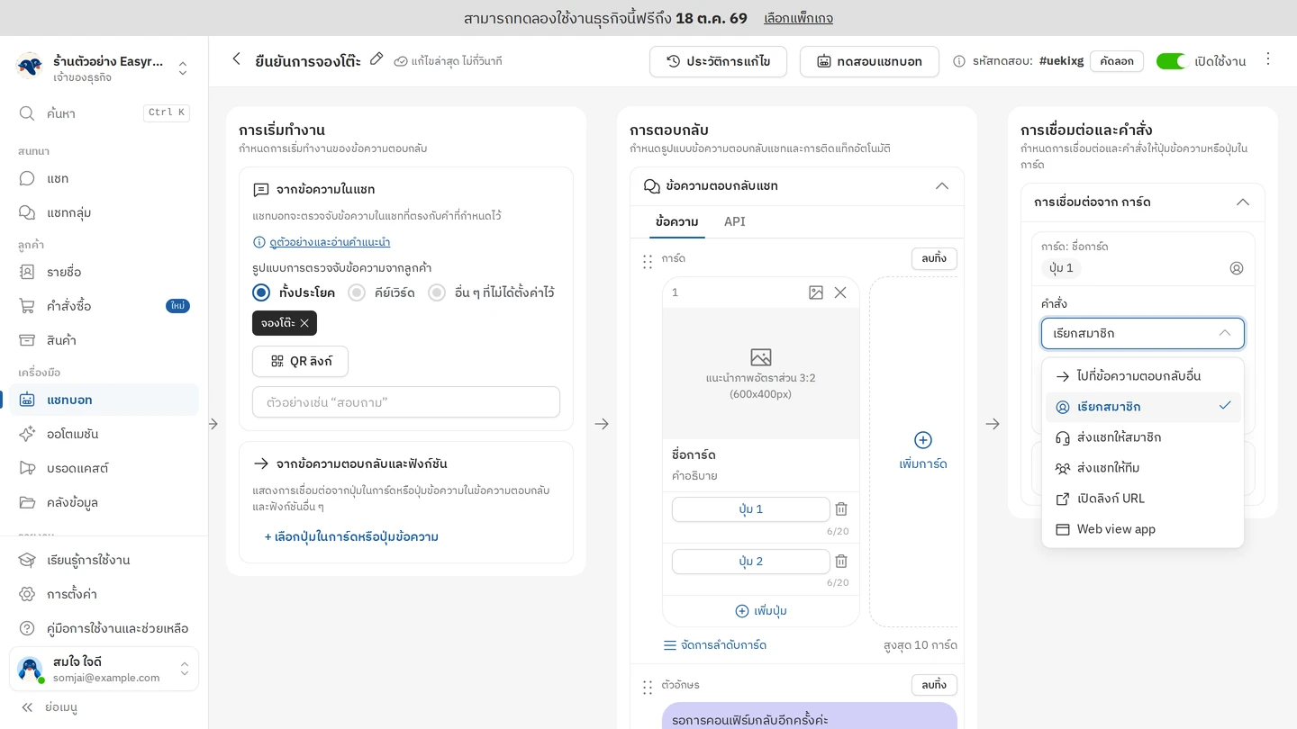Viewport: 1297px width, 729px height.
Task: Open สินค้า in the sidebar
Action: (104, 340)
